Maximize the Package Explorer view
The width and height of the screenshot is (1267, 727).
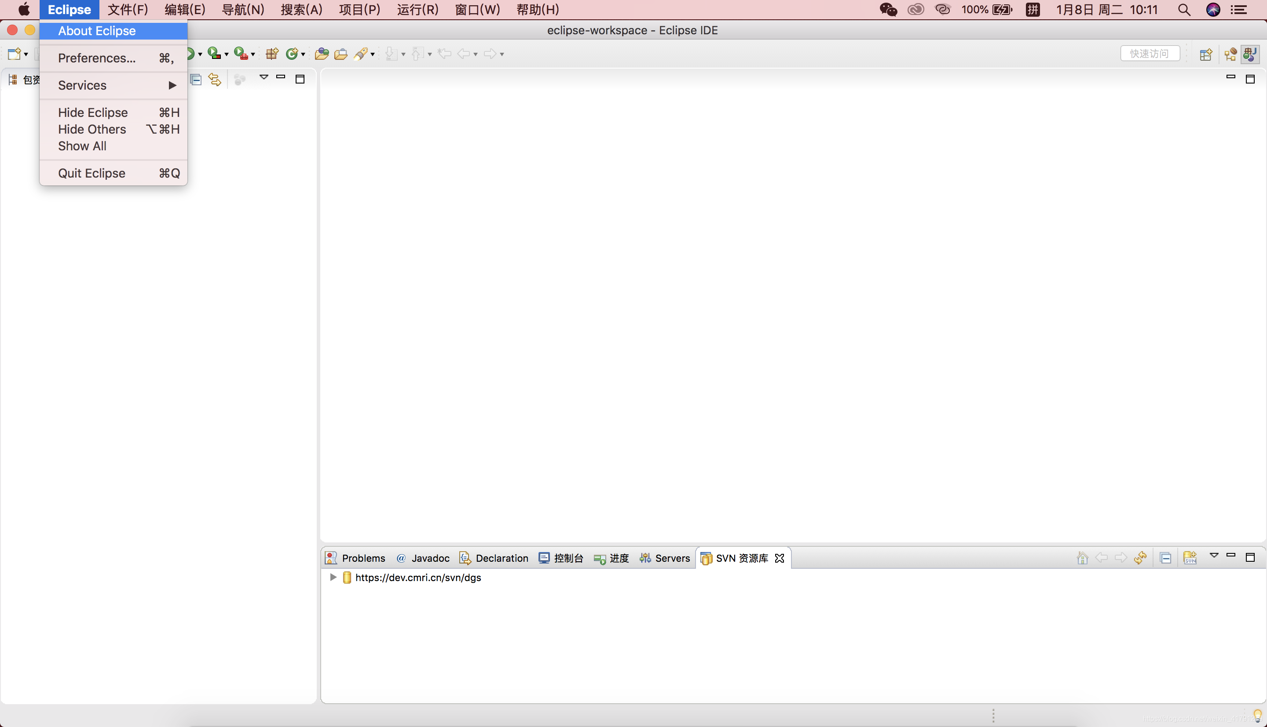300,79
